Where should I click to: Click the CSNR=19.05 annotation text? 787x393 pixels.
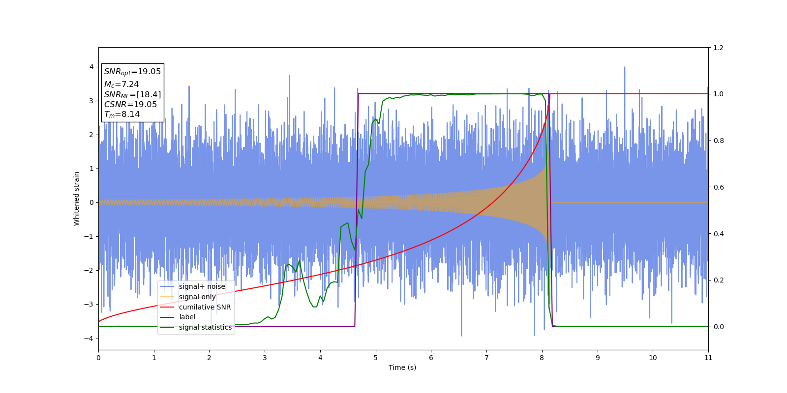130,104
